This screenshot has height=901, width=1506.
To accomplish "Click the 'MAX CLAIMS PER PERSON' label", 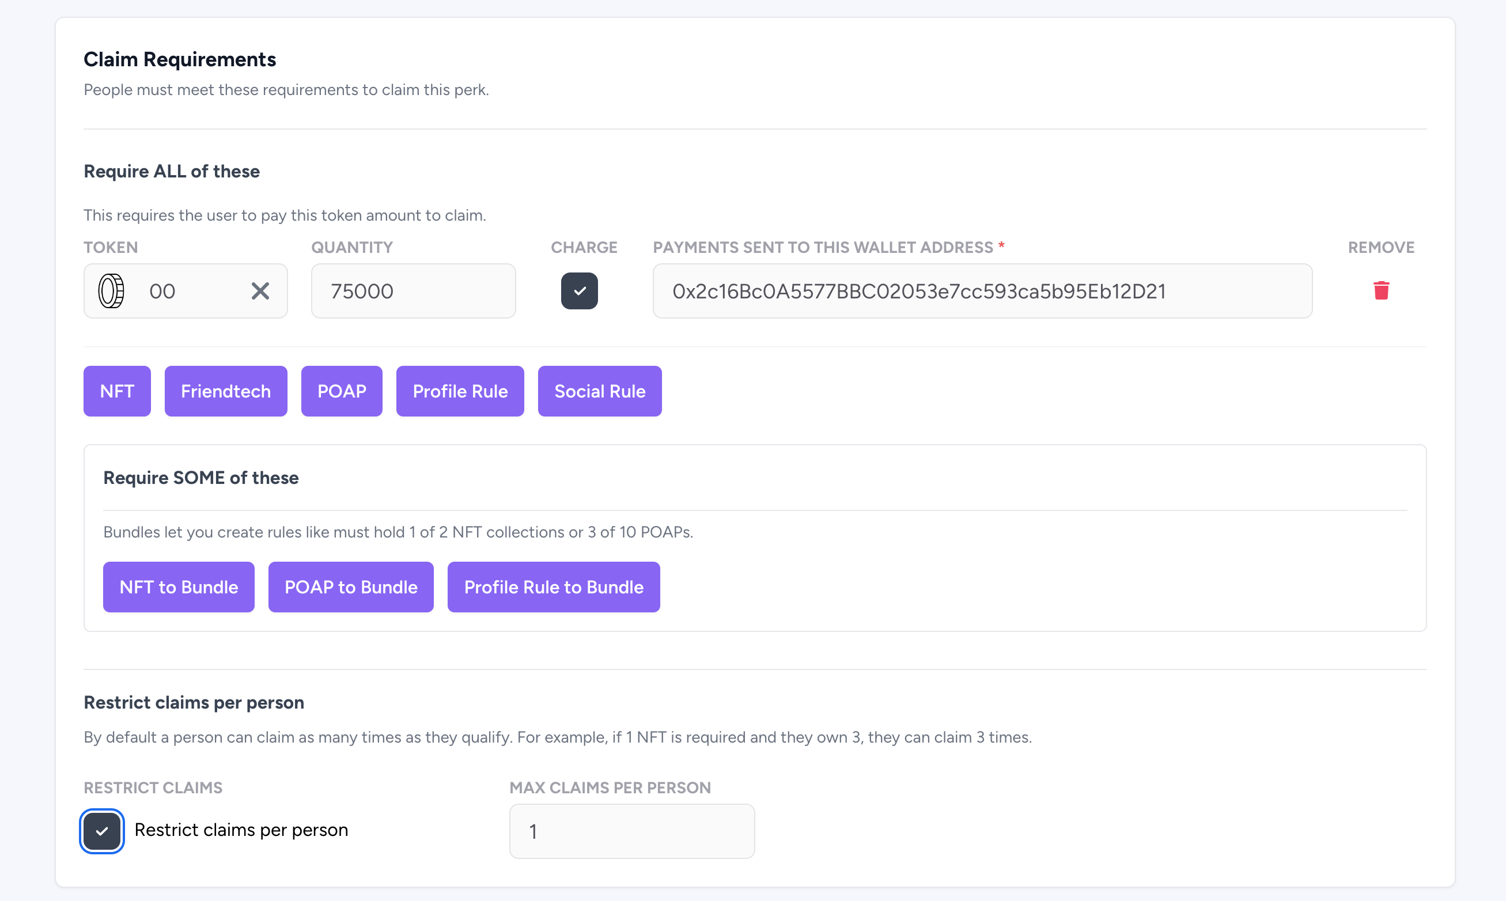I will pos(610,788).
